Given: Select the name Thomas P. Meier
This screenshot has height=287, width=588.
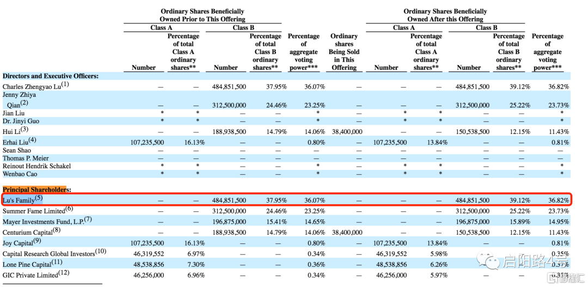Looking at the screenshot, I should click(26, 158).
